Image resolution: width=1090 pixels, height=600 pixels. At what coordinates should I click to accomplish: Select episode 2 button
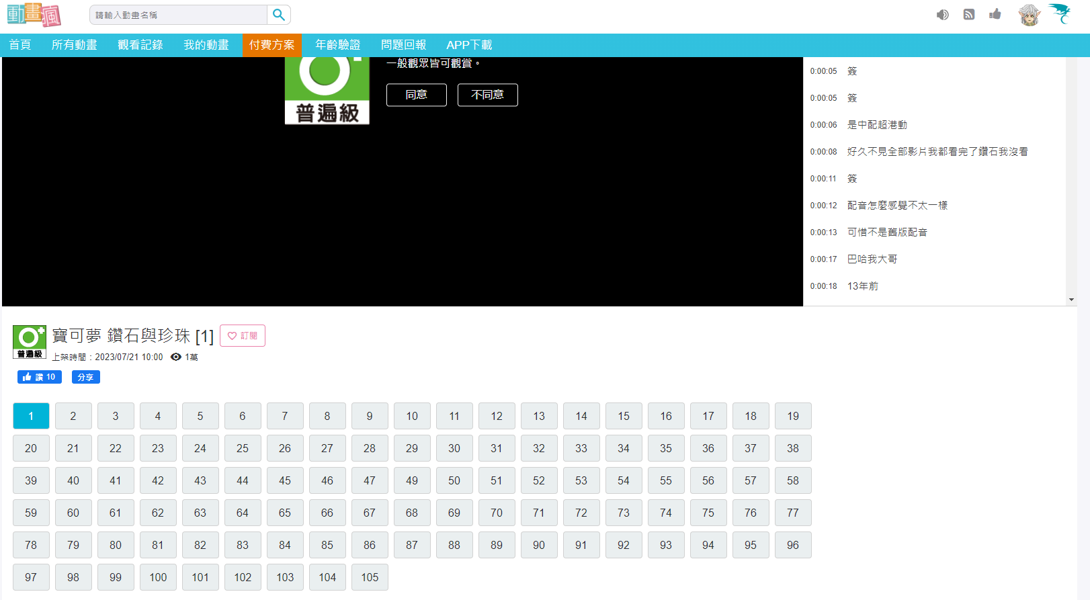73,416
